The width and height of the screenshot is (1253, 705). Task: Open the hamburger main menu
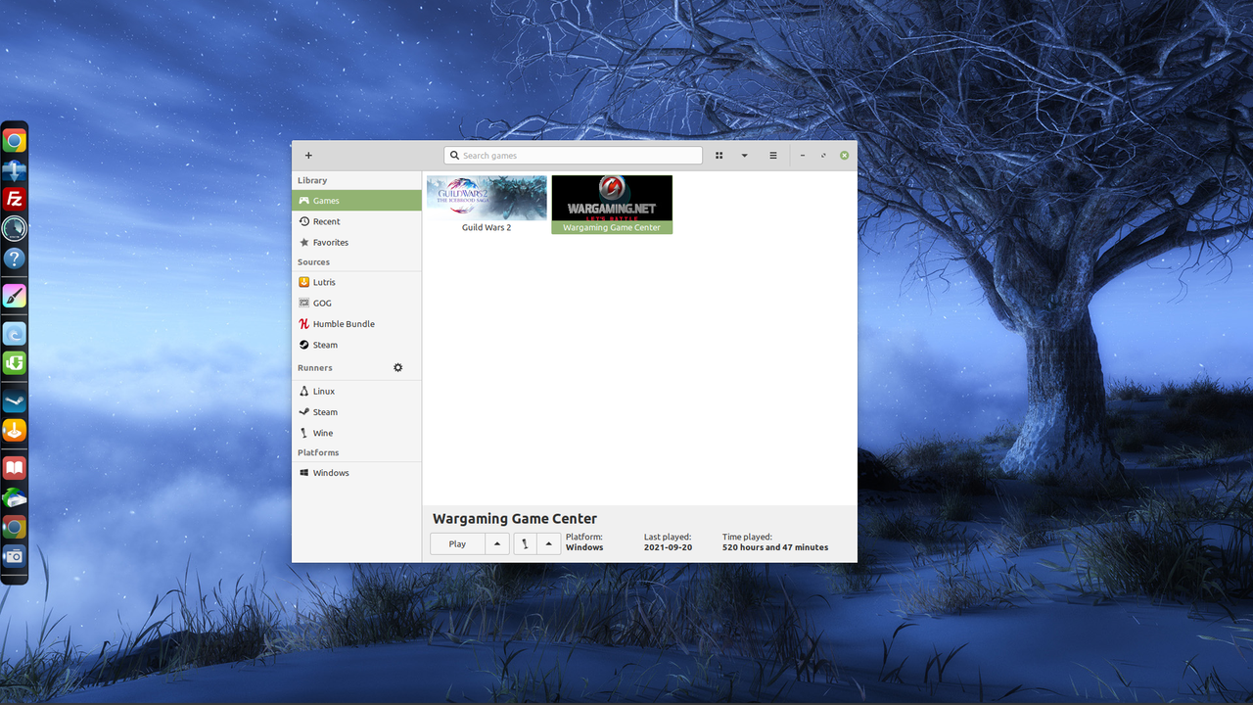pyautogui.click(x=773, y=156)
